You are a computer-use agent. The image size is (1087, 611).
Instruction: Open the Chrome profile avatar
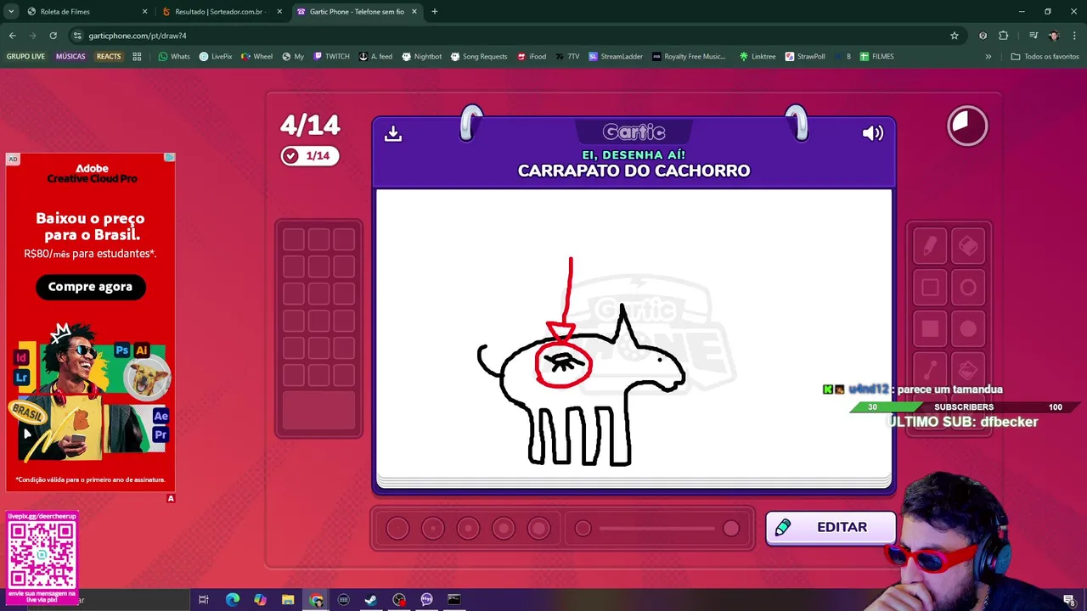point(1054,36)
